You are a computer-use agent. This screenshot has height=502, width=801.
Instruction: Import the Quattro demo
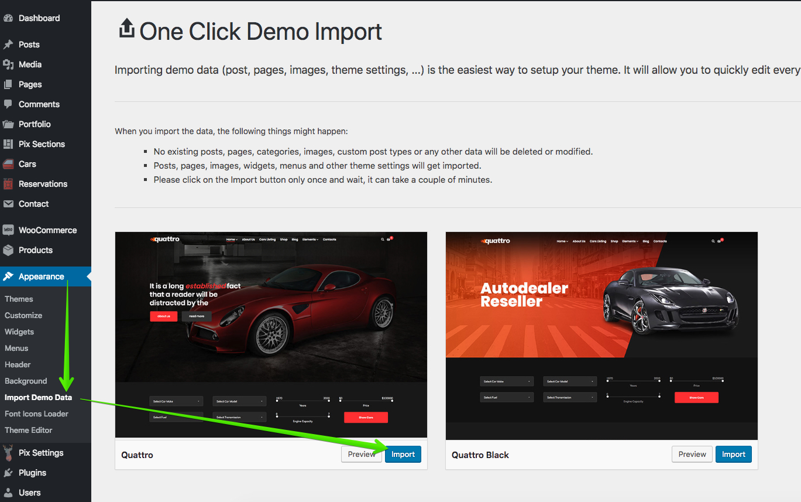pos(403,454)
